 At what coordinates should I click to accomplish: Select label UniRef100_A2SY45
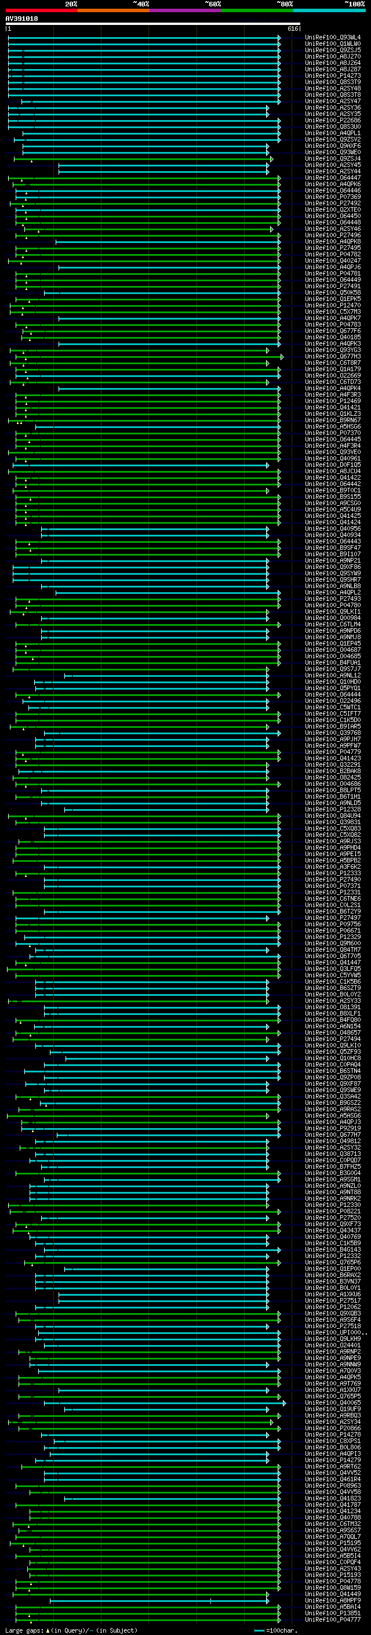(333, 165)
